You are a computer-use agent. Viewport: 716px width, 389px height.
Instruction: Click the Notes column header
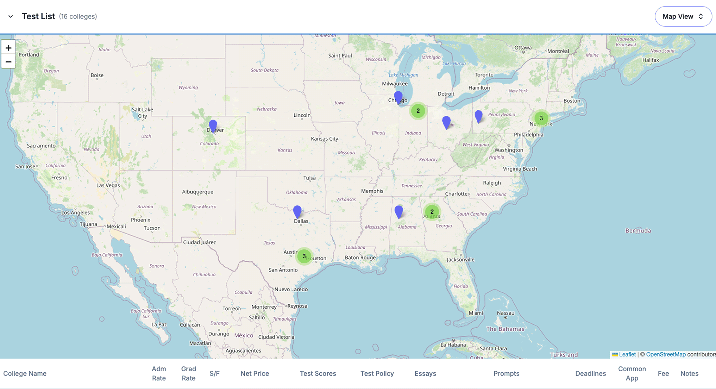(x=689, y=374)
